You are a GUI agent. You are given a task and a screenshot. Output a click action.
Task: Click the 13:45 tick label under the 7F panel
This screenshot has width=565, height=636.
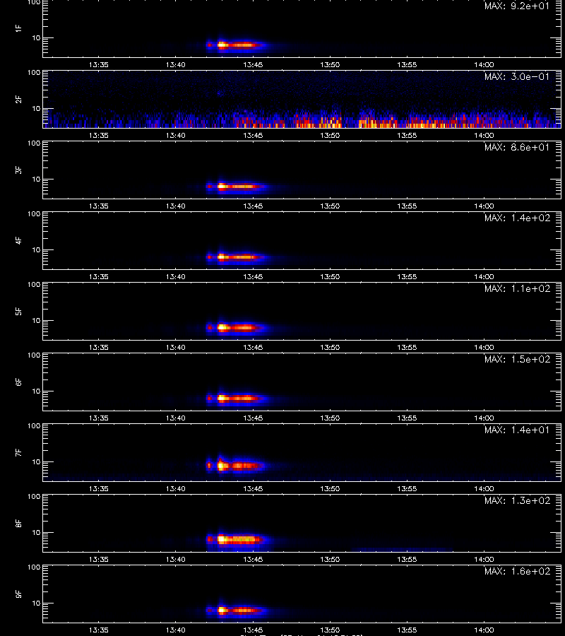click(253, 488)
